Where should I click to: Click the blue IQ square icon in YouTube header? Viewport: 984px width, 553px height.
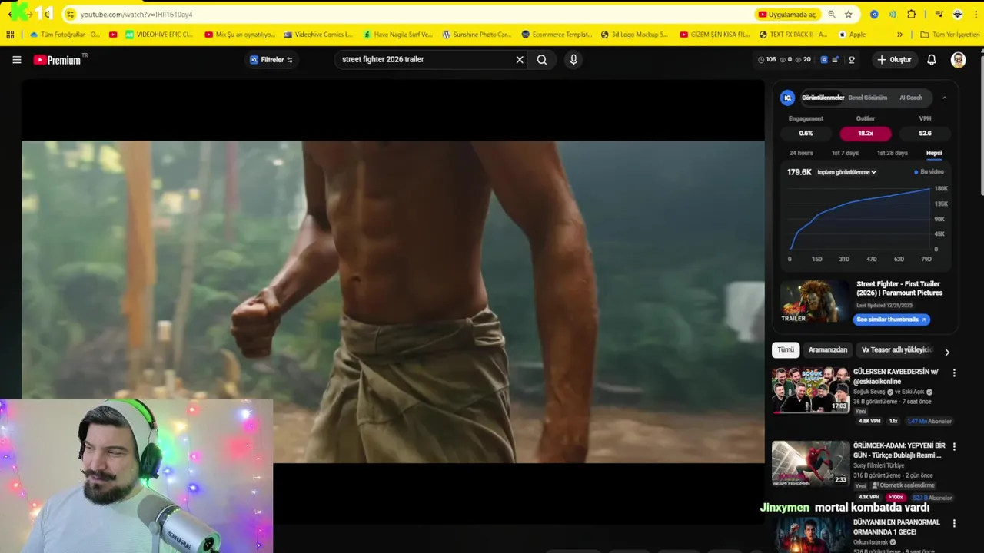824,60
